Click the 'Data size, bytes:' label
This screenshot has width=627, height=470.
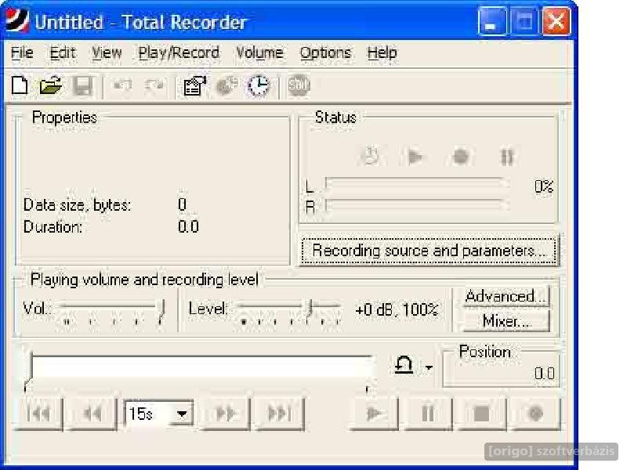coord(77,205)
